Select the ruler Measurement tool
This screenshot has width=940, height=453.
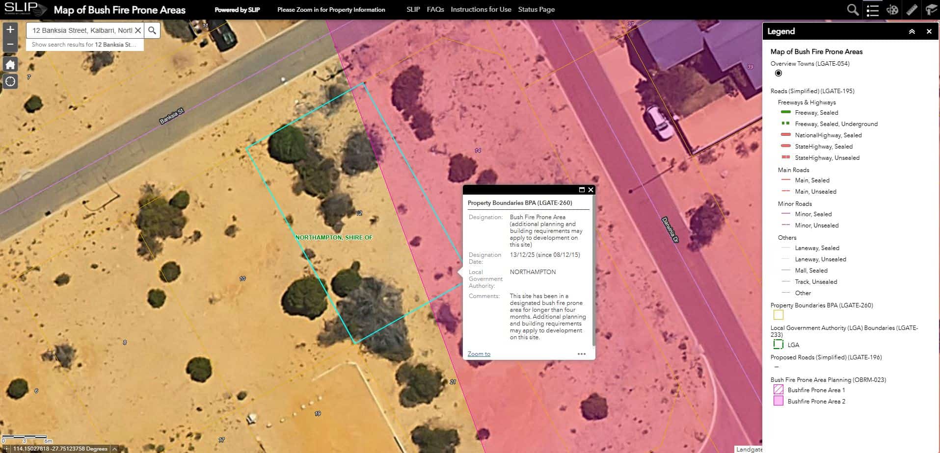pos(912,10)
